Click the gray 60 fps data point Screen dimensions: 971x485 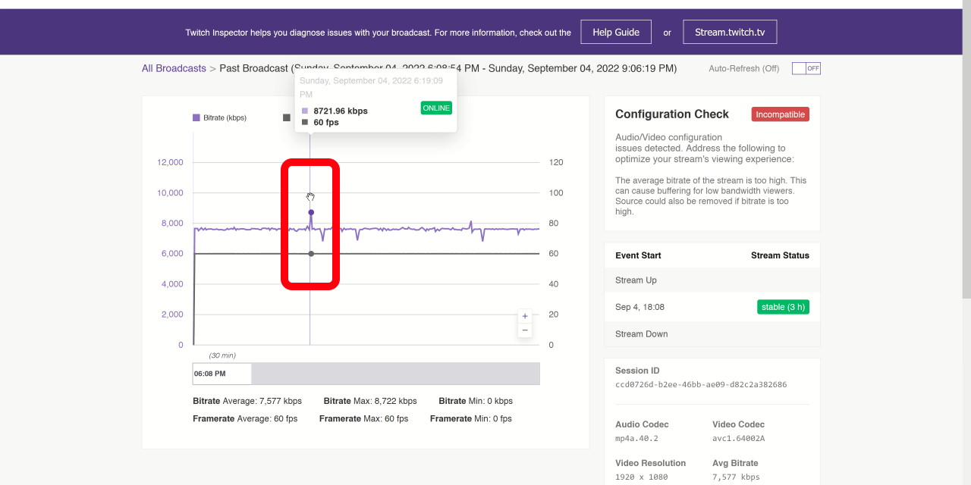[311, 254]
